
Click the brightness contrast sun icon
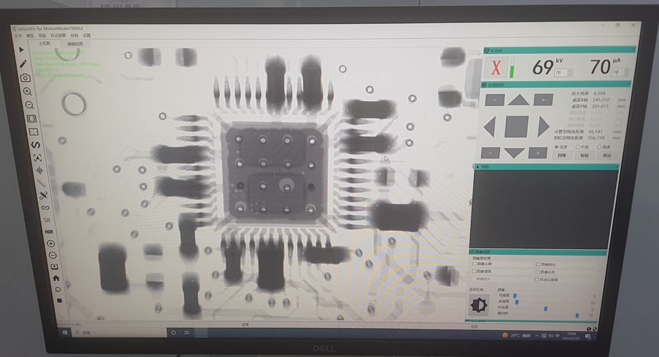[x=478, y=305]
